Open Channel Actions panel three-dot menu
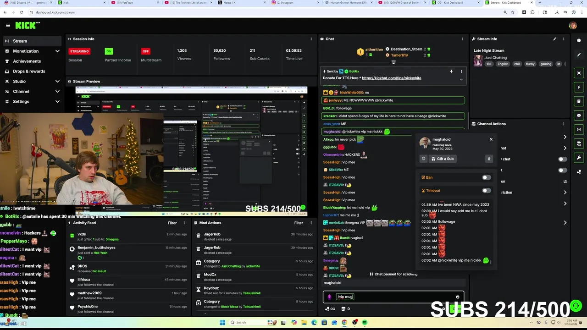Viewport: 587px width, 330px height. point(564,124)
